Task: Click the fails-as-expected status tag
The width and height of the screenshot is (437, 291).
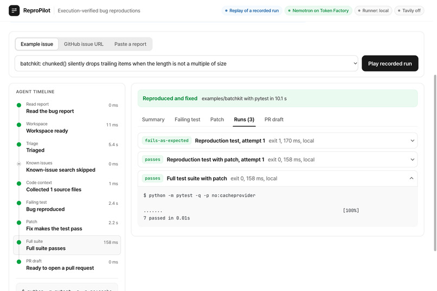Action: click(166, 141)
